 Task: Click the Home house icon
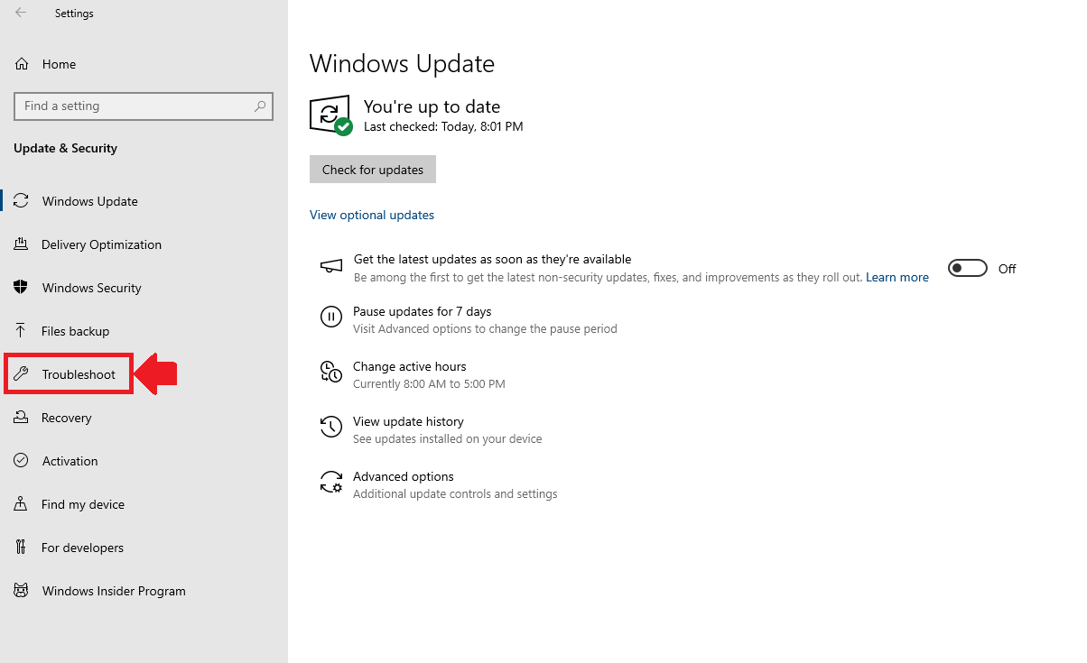[x=22, y=63]
